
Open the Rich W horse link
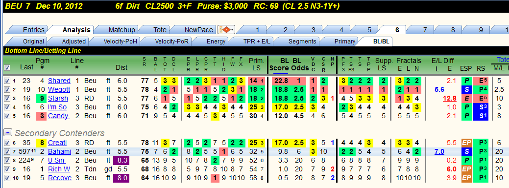click(x=59, y=169)
